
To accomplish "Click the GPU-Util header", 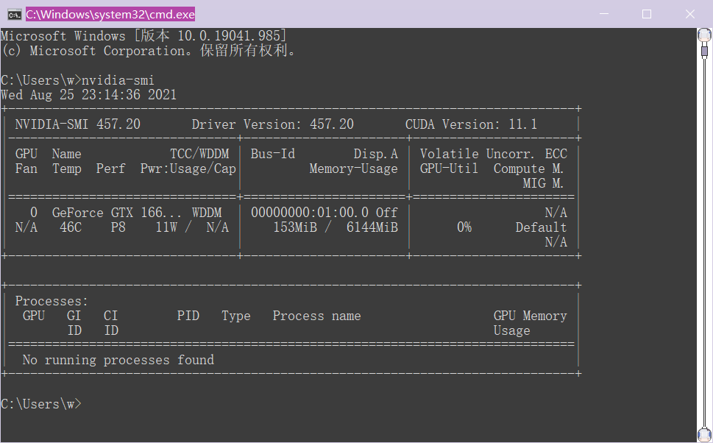I will [449, 169].
